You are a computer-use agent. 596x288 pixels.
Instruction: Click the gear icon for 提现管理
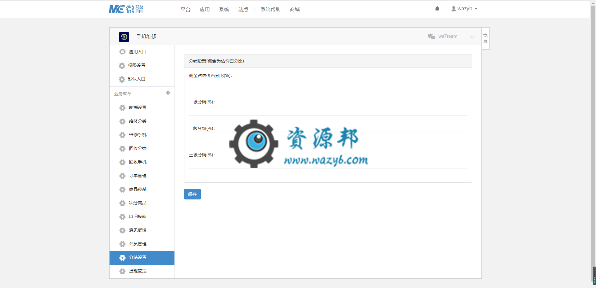point(123,271)
